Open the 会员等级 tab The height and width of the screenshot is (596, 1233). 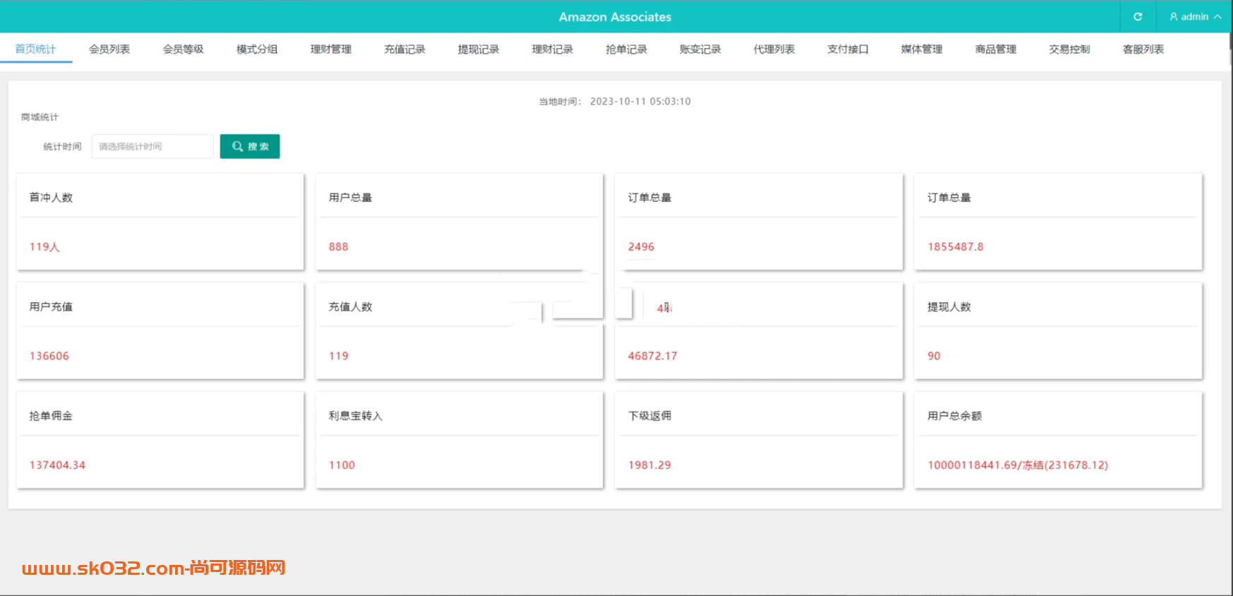[x=183, y=49]
